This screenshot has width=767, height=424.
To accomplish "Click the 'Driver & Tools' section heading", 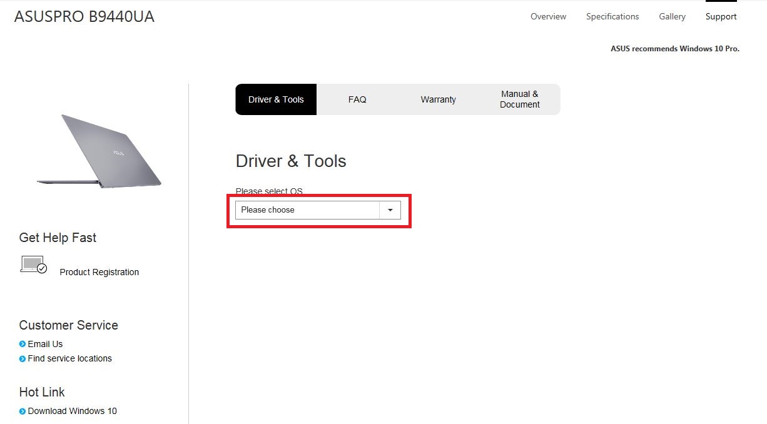I will [x=291, y=161].
